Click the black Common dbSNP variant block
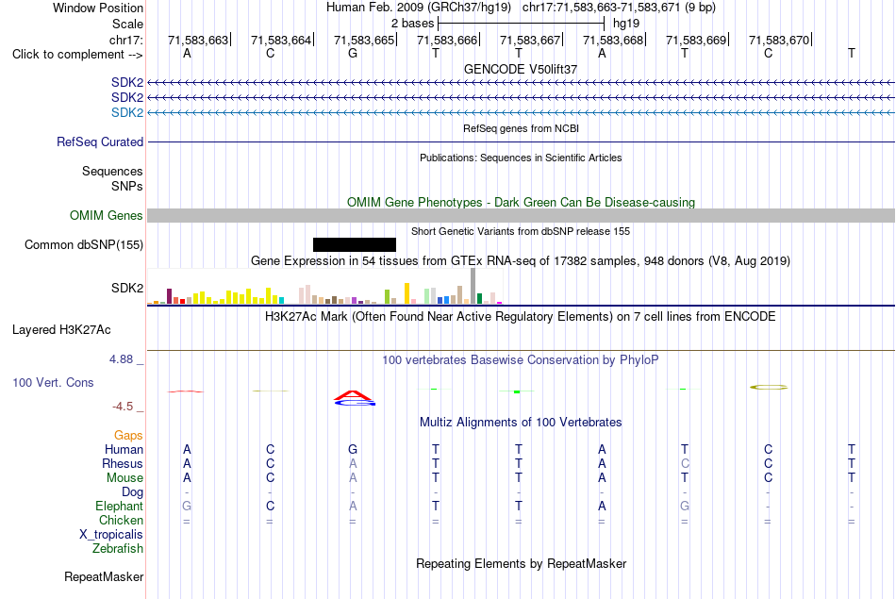896x599 pixels. (355, 244)
